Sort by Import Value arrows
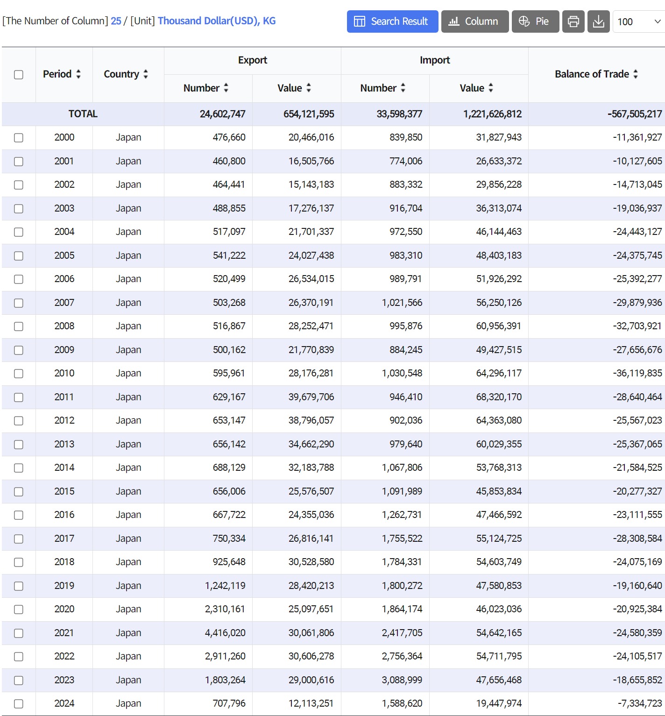This screenshot has height=716, width=665. pyautogui.click(x=491, y=88)
